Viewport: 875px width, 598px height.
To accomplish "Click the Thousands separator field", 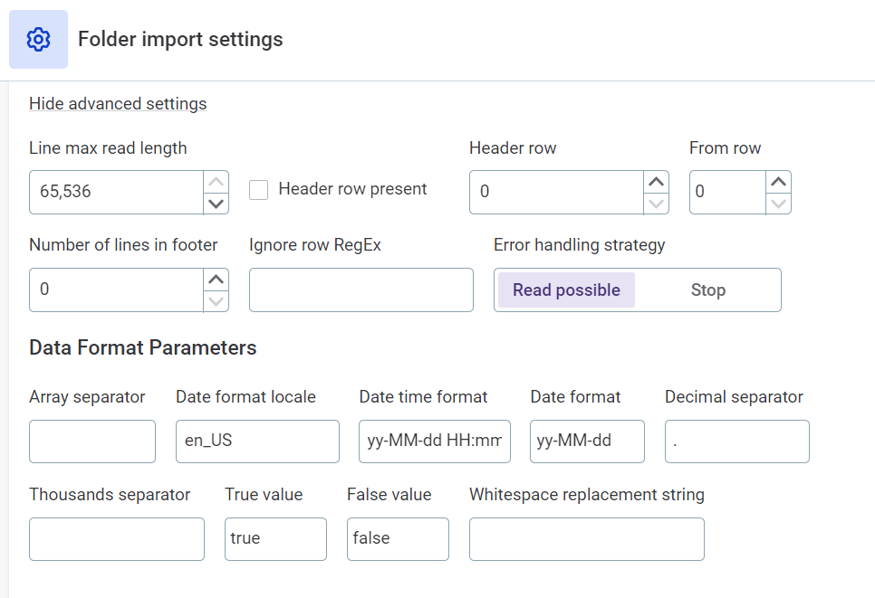I will [116, 539].
